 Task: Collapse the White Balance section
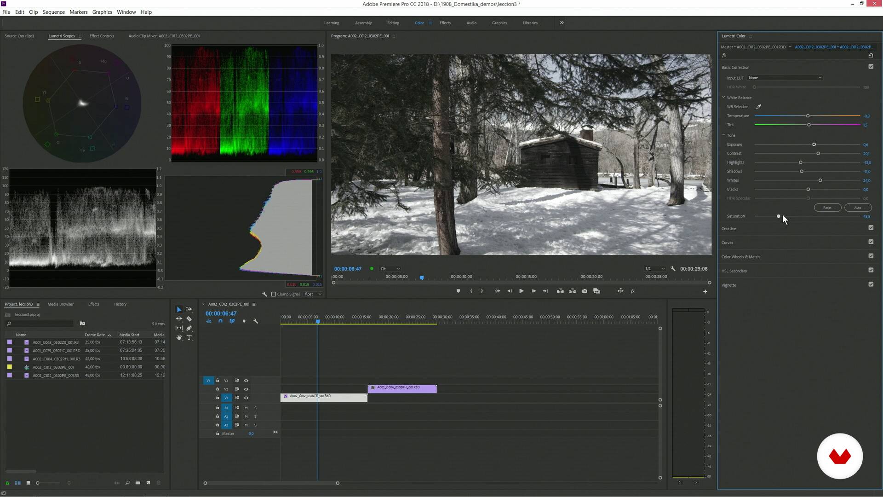723,98
